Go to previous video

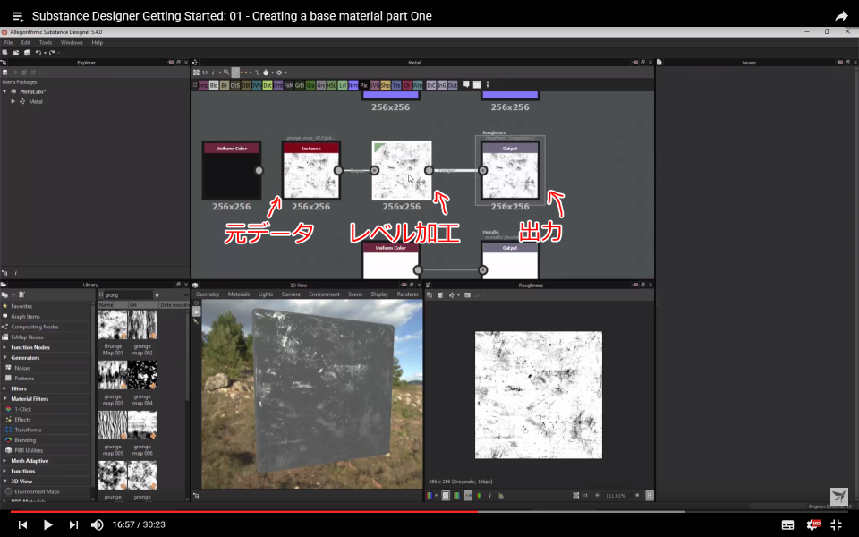(22, 524)
